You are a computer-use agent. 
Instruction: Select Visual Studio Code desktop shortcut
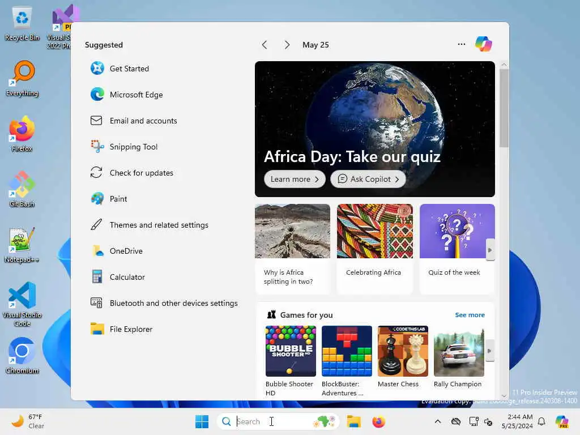point(22,304)
